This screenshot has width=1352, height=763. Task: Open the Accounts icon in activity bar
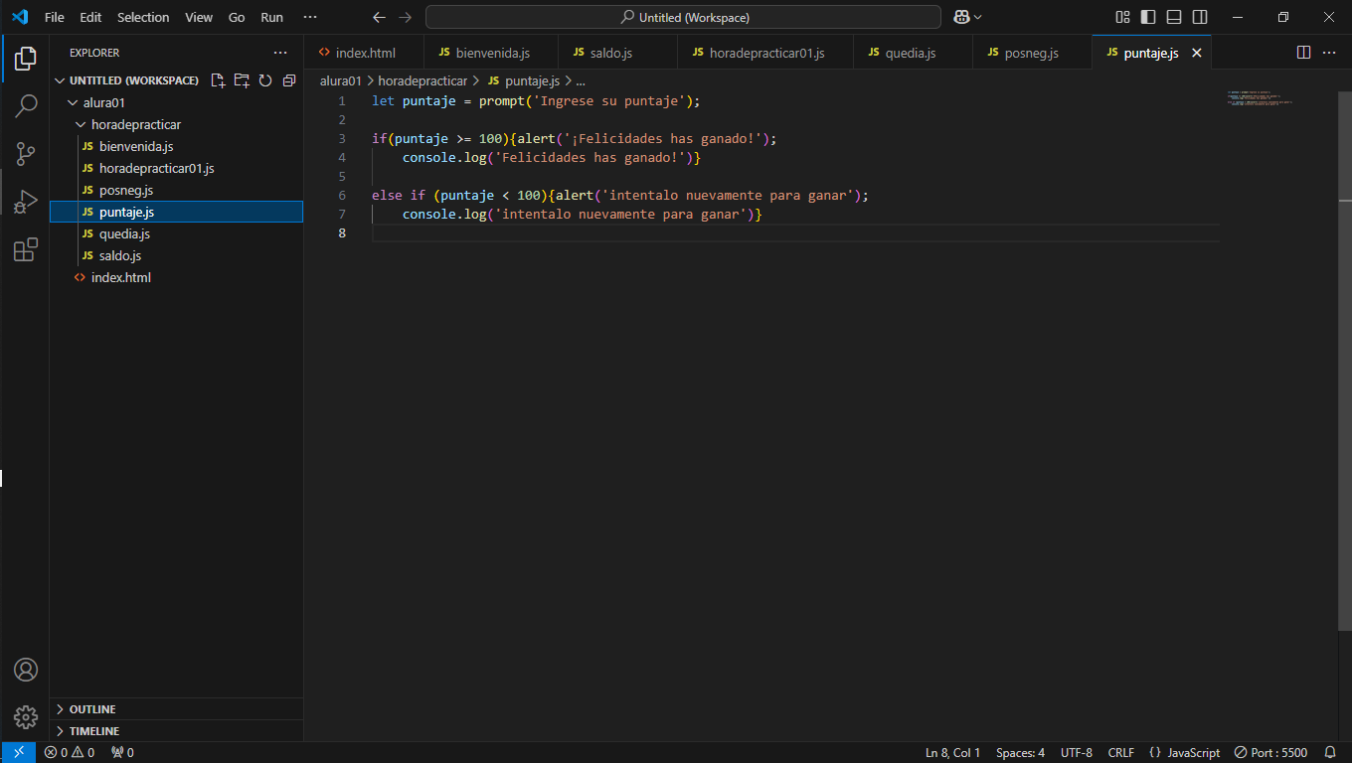point(26,670)
